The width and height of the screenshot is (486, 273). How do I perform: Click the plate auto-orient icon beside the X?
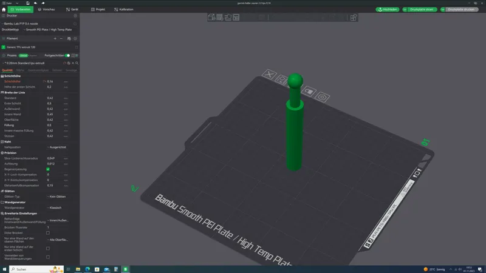point(281,80)
